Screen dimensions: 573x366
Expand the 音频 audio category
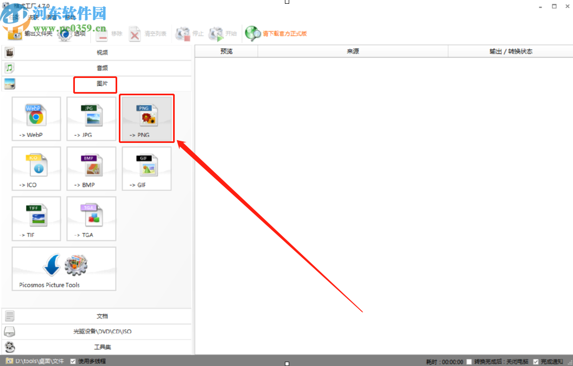tap(97, 68)
